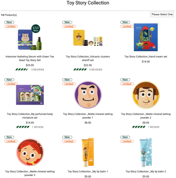The height and width of the screenshot is (178, 176).
Task: Click the Jessie setting powder 3 image
Action: coord(30,152)
